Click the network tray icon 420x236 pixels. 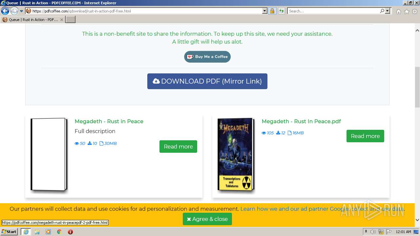381,232
